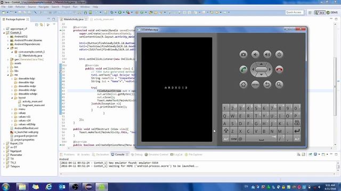Switch to the DDMS perspective

pos(332,13)
